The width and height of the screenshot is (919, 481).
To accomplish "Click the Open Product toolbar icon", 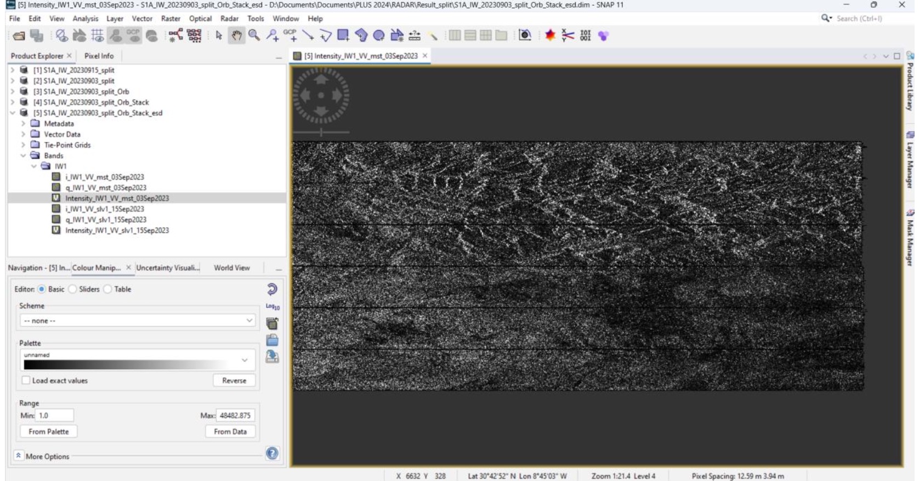I will pyautogui.click(x=19, y=36).
